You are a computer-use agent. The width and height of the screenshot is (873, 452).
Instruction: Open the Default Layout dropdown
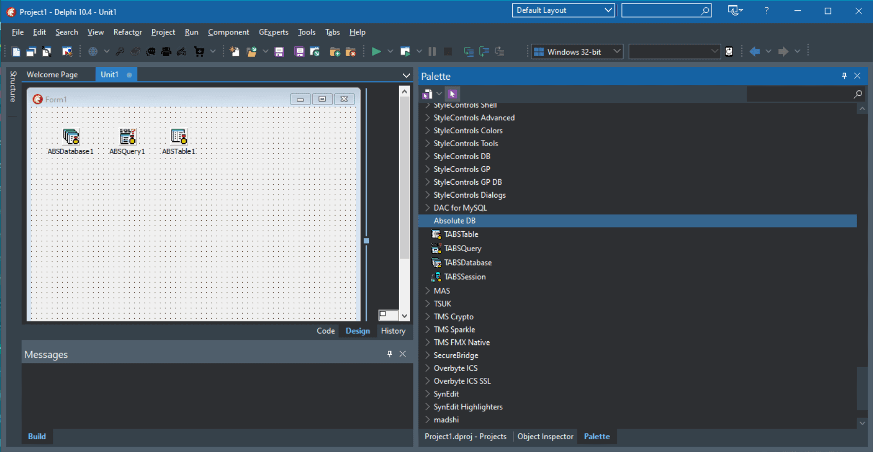point(563,10)
